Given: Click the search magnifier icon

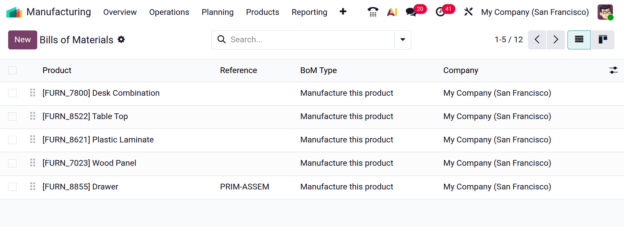Looking at the screenshot, I should click(x=222, y=40).
